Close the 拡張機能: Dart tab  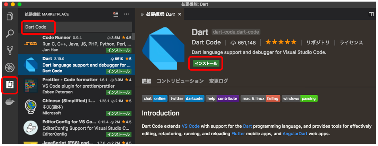click(x=179, y=14)
